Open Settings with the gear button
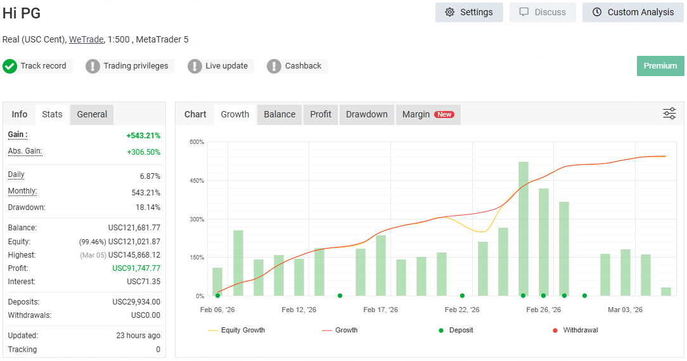687x361 pixels. (x=469, y=12)
